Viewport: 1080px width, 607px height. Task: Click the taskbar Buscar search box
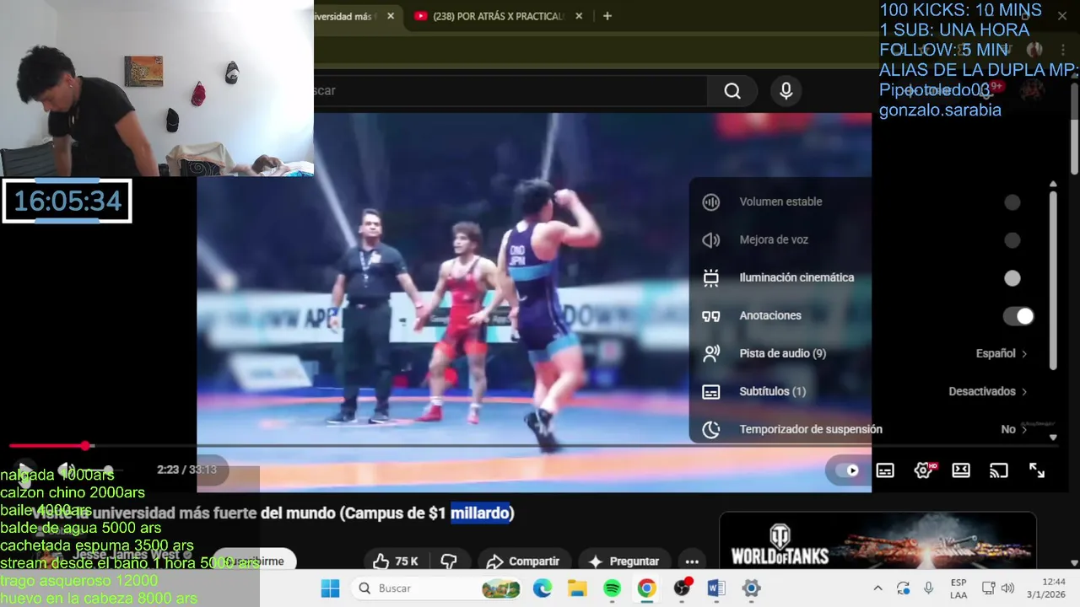435,588
